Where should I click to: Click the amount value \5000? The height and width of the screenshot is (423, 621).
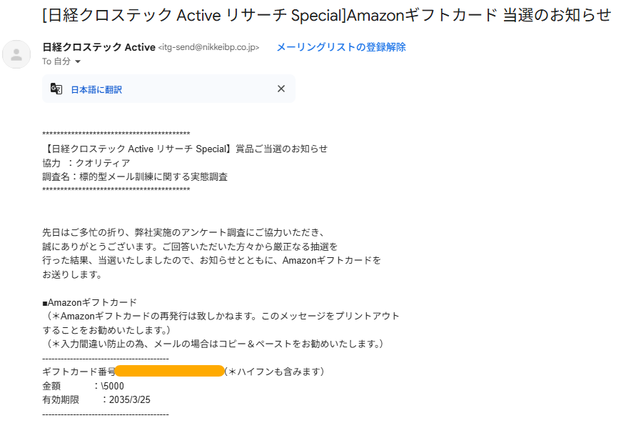(113, 386)
